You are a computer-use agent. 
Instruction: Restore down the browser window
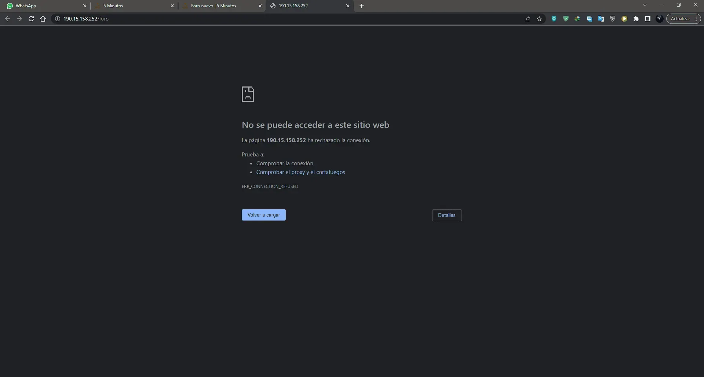pos(679,5)
